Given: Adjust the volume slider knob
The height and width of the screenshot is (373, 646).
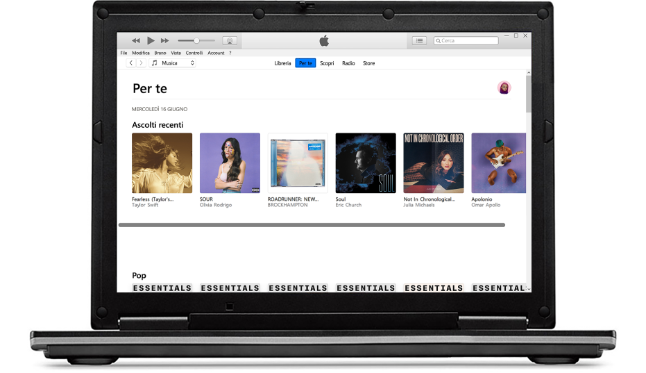Looking at the screenshot, I should click(196, 40).
